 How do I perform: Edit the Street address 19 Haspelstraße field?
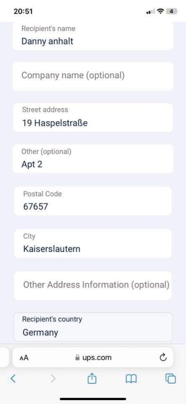[93, 118]
